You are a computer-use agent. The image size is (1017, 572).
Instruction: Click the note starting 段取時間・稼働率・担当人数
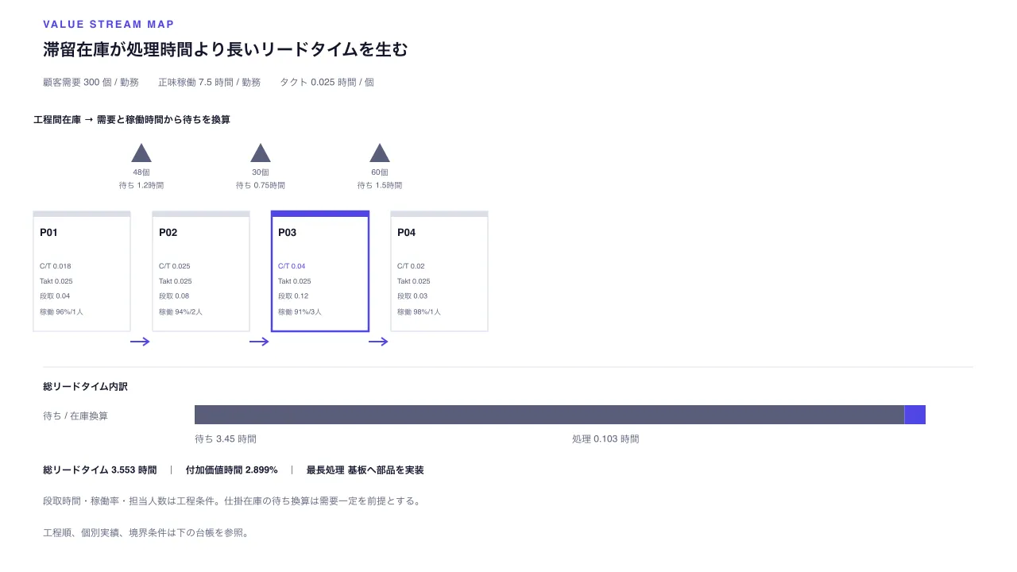[232, 501]
